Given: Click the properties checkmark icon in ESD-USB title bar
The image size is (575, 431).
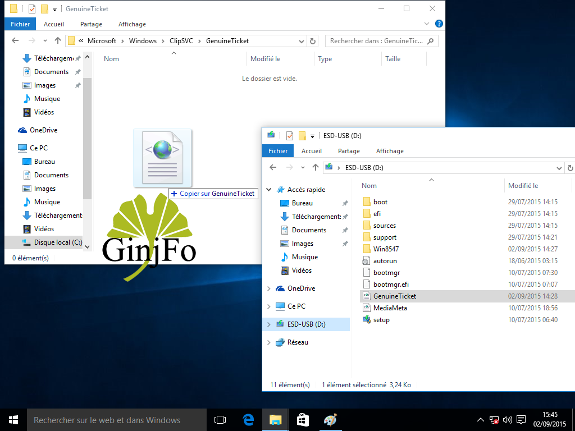Looking at the screenshot, I should coord(290,136).
